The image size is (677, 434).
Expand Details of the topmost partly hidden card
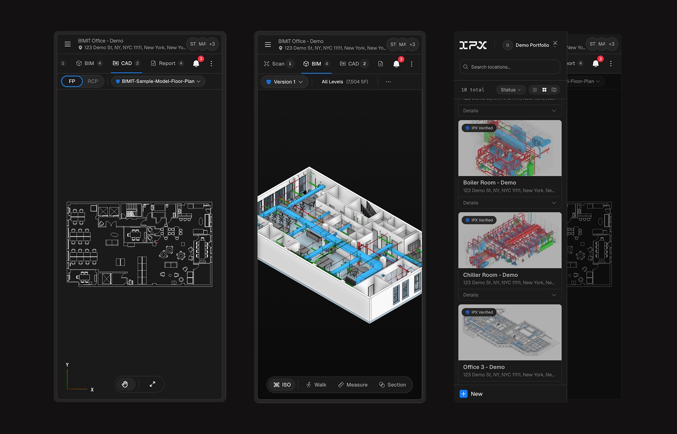coord(510,111)
